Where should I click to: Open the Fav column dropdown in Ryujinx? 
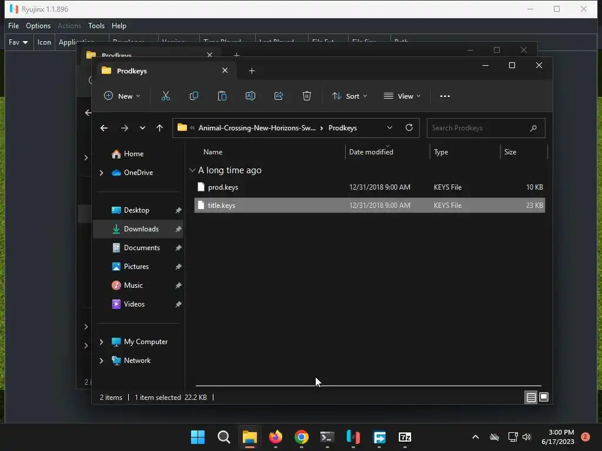coord(18,42)
